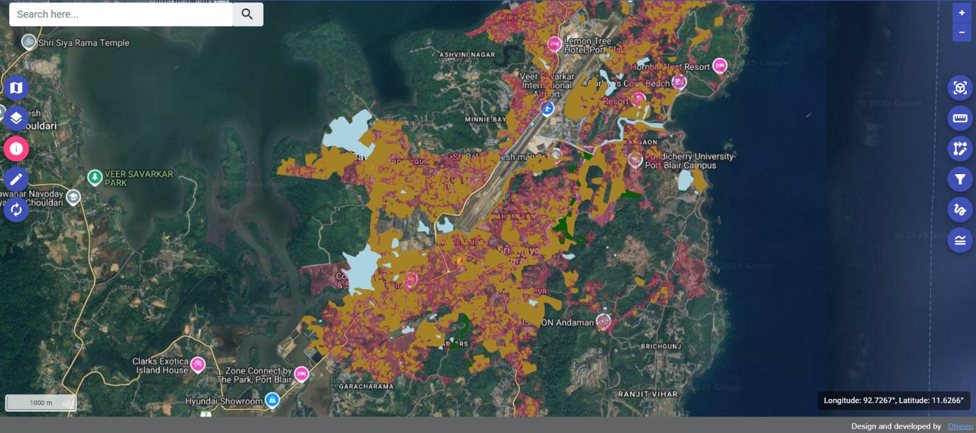Activate the pink info tool

click(x=16, y=149)
